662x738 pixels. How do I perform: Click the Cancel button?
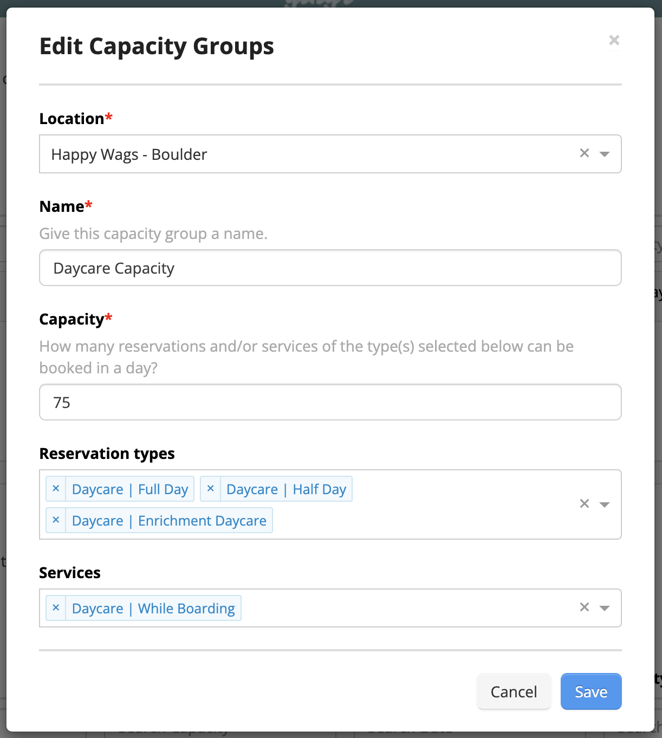coord(514,691)
